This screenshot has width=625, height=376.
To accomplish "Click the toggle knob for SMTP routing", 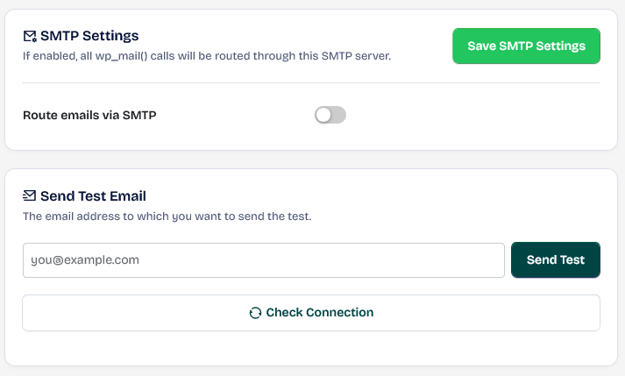I will point(323,115).
